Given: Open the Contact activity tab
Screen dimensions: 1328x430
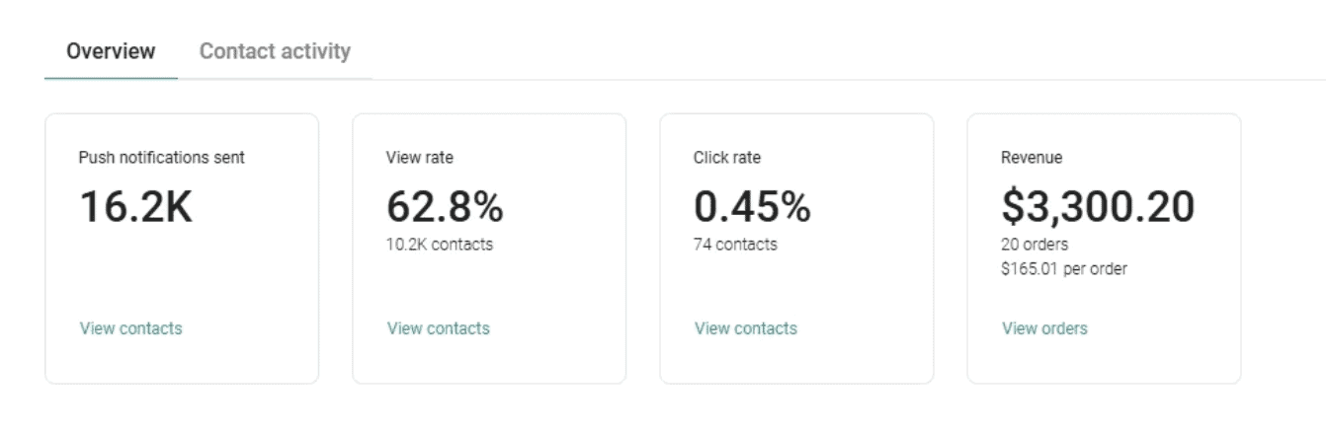Looking at the screenshot, I should tap(275, 51).
